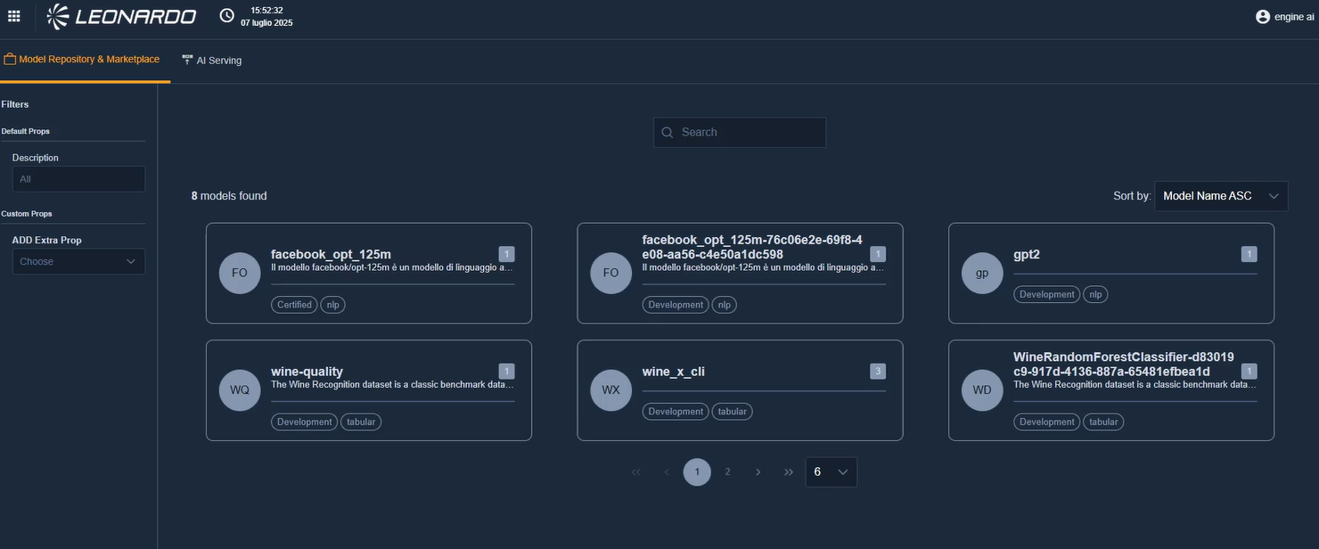The height and width of the screenshot is (549, 1319).
Task: Click the clock icon in header
Action: click(x=227, y=16)
